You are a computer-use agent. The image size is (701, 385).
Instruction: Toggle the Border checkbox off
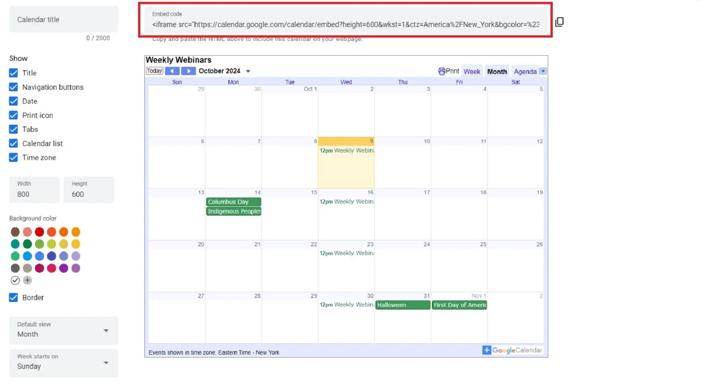(x=13, y=297)
